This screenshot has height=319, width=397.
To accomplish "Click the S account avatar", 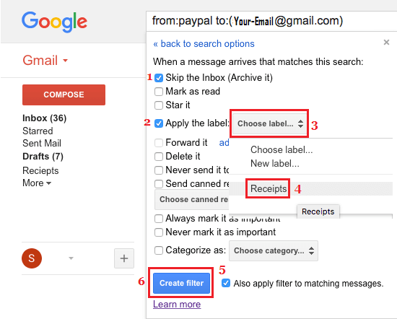I will (32, 258).
